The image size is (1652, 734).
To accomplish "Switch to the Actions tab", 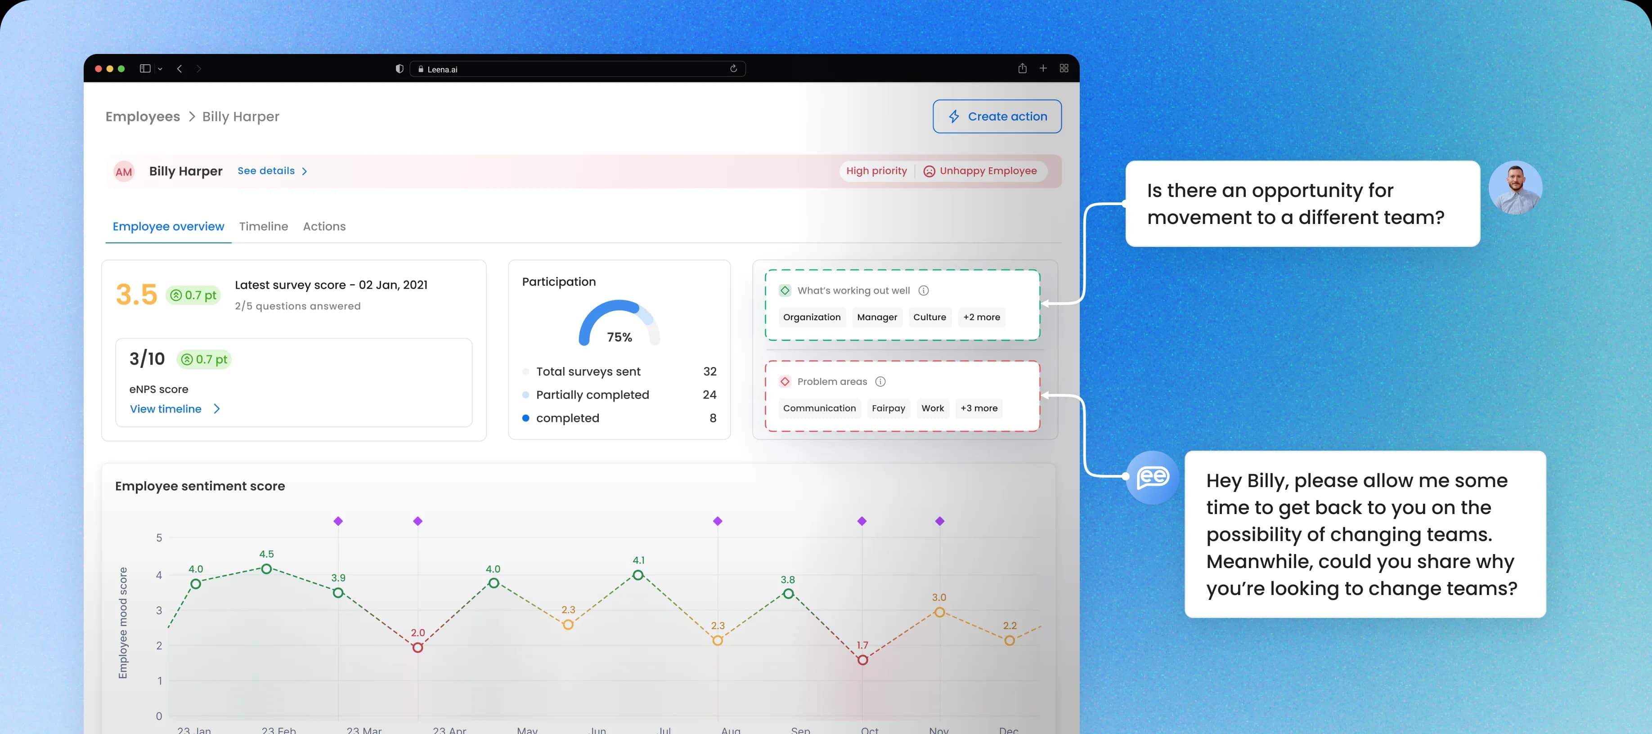I will (324, 226).
